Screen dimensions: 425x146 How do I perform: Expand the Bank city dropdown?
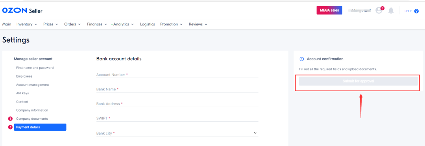point(177,133)
